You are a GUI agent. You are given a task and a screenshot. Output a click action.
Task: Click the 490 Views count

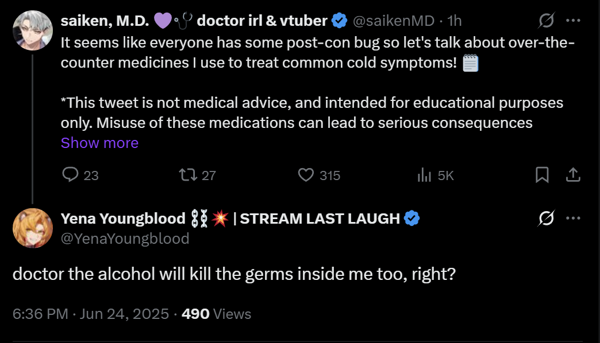point(216,314)
